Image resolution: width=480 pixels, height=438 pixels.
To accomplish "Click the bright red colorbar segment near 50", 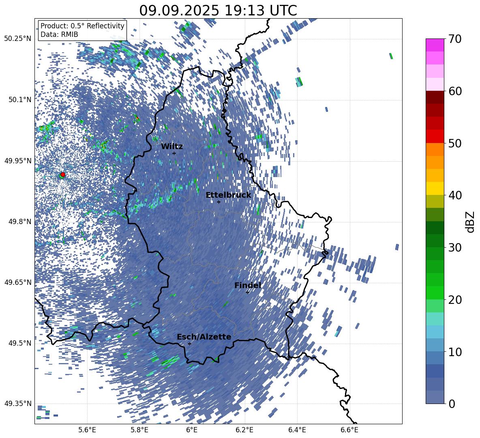I will click(x=435, y=137).
